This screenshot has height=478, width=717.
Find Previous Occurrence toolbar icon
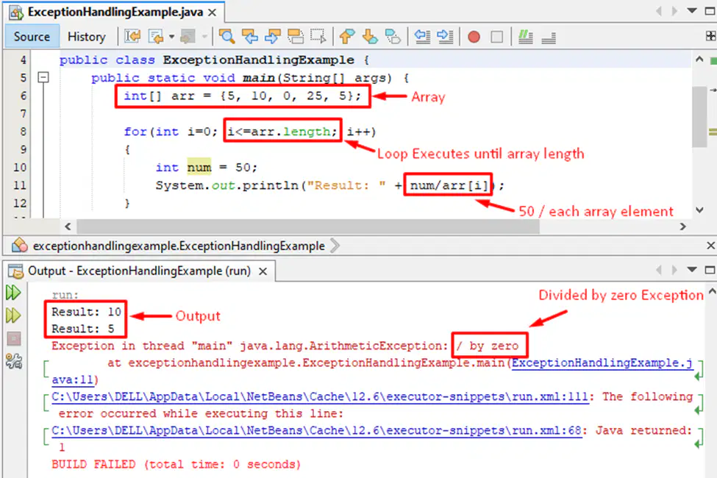[x=250, y=36]
